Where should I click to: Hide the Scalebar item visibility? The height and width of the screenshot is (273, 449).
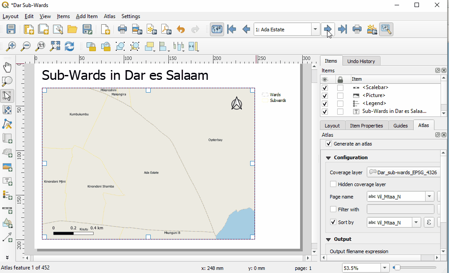[325, 88]
